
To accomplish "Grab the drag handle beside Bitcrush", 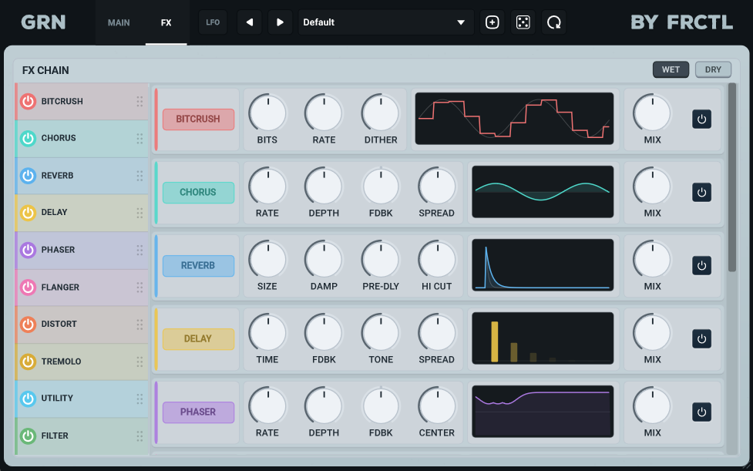I will (x=140, y=101).
